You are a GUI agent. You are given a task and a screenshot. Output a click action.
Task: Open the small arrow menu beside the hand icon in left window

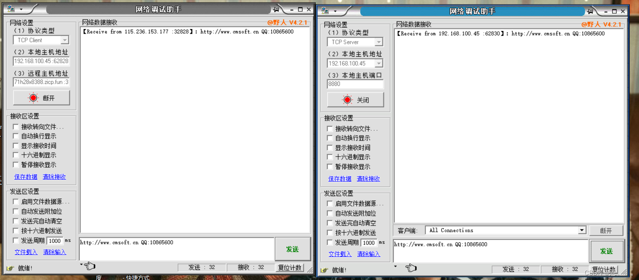[x=82, y=264]
